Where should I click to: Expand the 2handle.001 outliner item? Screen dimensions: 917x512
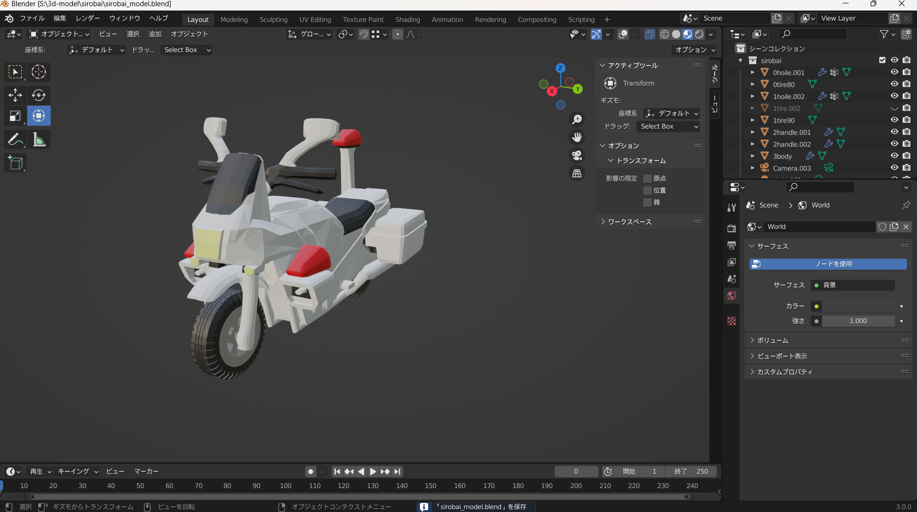[x=753, y=132]
